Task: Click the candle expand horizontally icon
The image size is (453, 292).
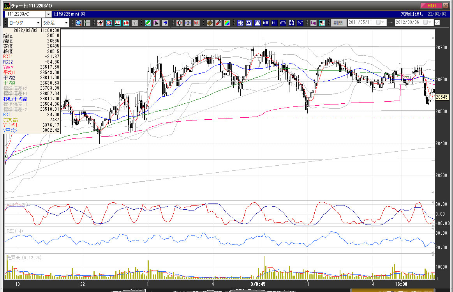Action: pos(180,23)
